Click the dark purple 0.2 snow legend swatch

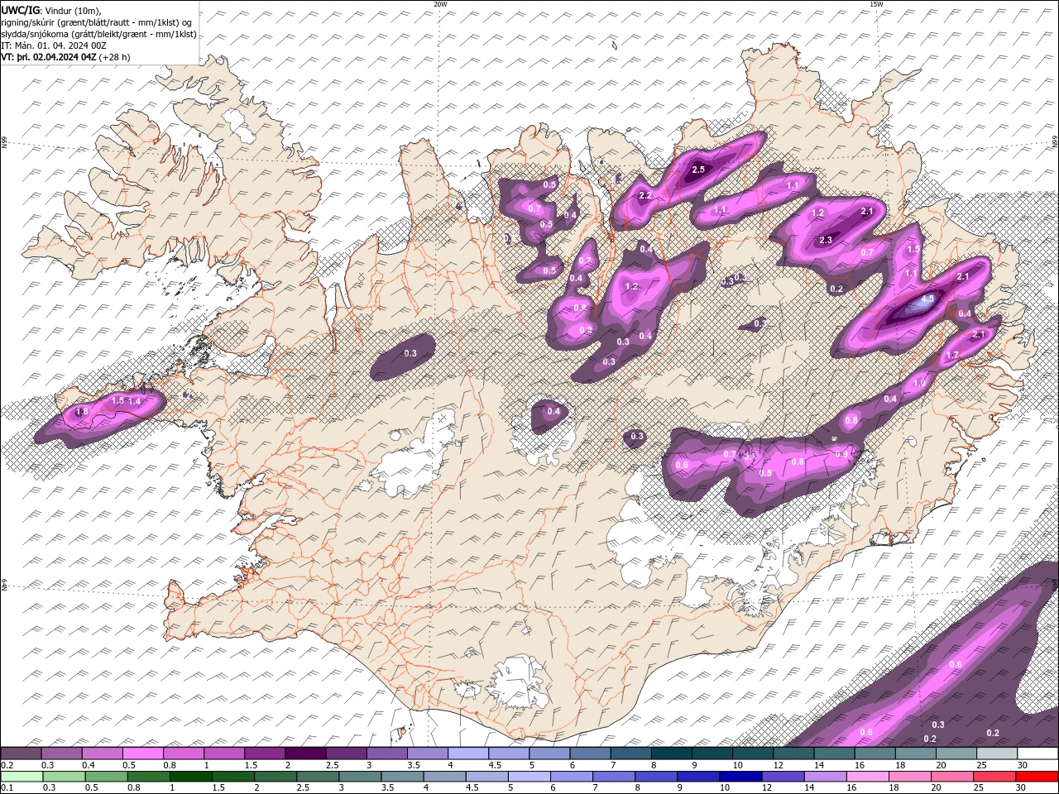[21, 753]
